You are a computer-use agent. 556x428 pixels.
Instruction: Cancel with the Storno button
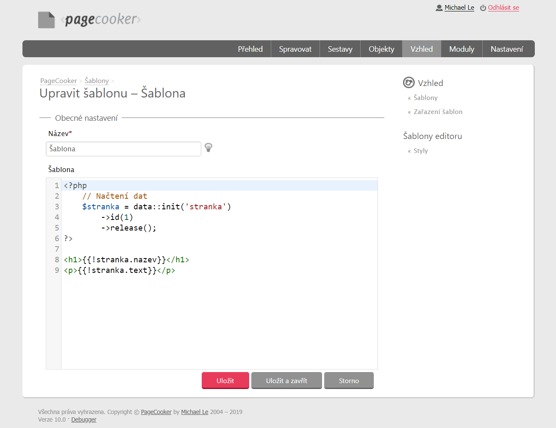[x=349, y=381]
